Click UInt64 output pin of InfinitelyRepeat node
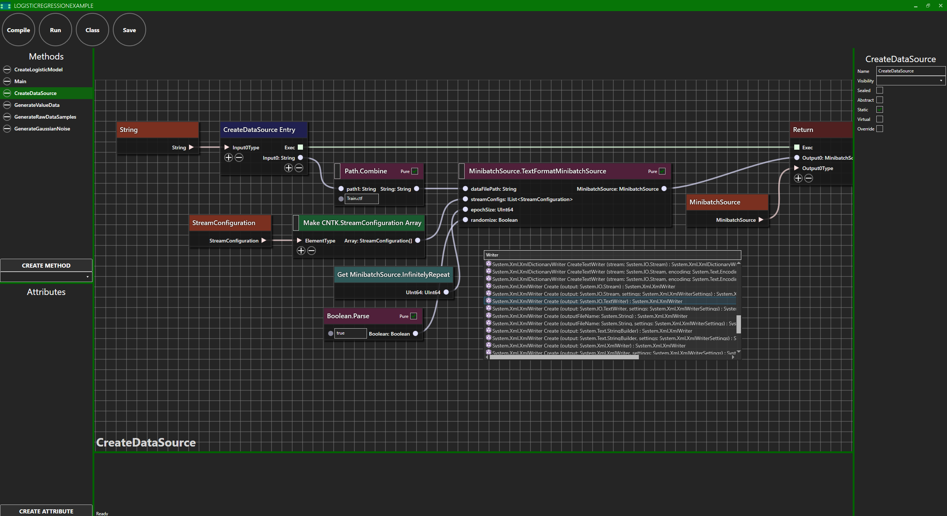The image size is (947, 516). point(446,292)
